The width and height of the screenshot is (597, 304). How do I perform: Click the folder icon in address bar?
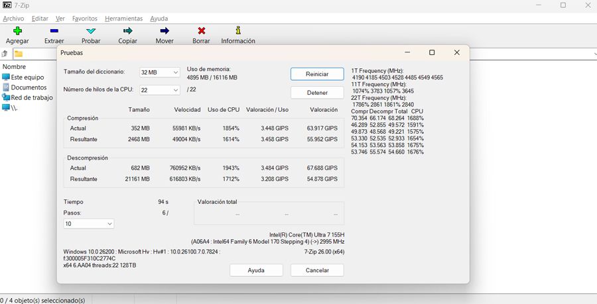click(x=19, y=54)
